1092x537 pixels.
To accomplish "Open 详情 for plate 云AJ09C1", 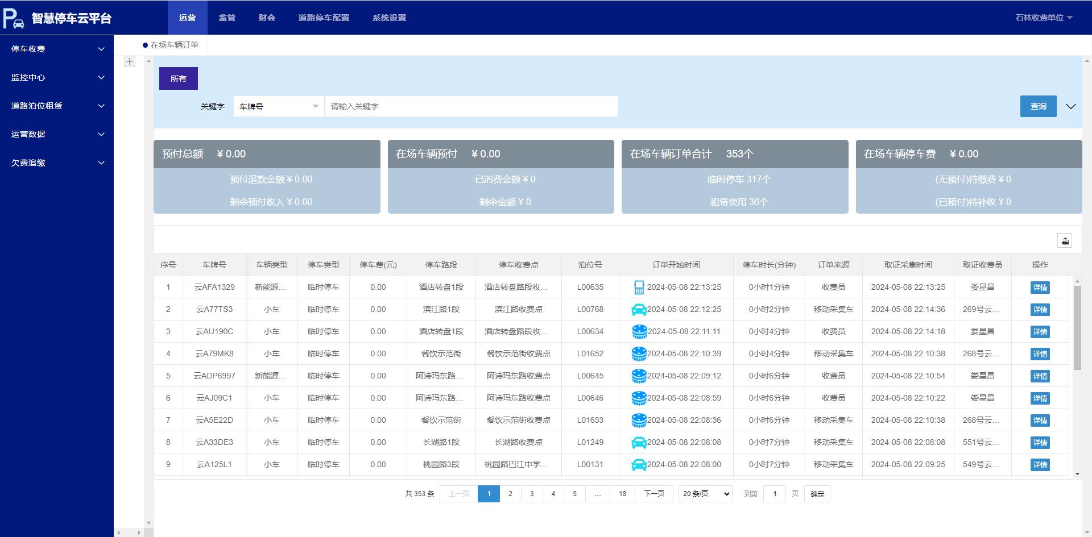I will click(x=1040, y=398).
